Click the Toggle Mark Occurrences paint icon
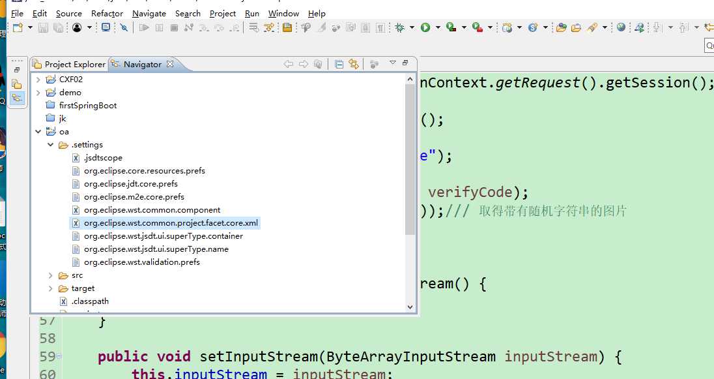The height and width of the screenshot is (379, 714). [x=321, y=28]
